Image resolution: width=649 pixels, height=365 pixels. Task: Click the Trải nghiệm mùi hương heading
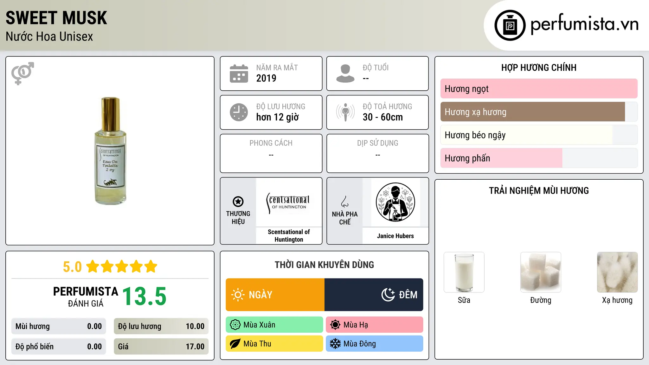(539, 191)
